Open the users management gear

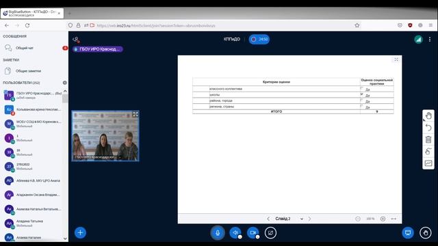tap(65, 83)
